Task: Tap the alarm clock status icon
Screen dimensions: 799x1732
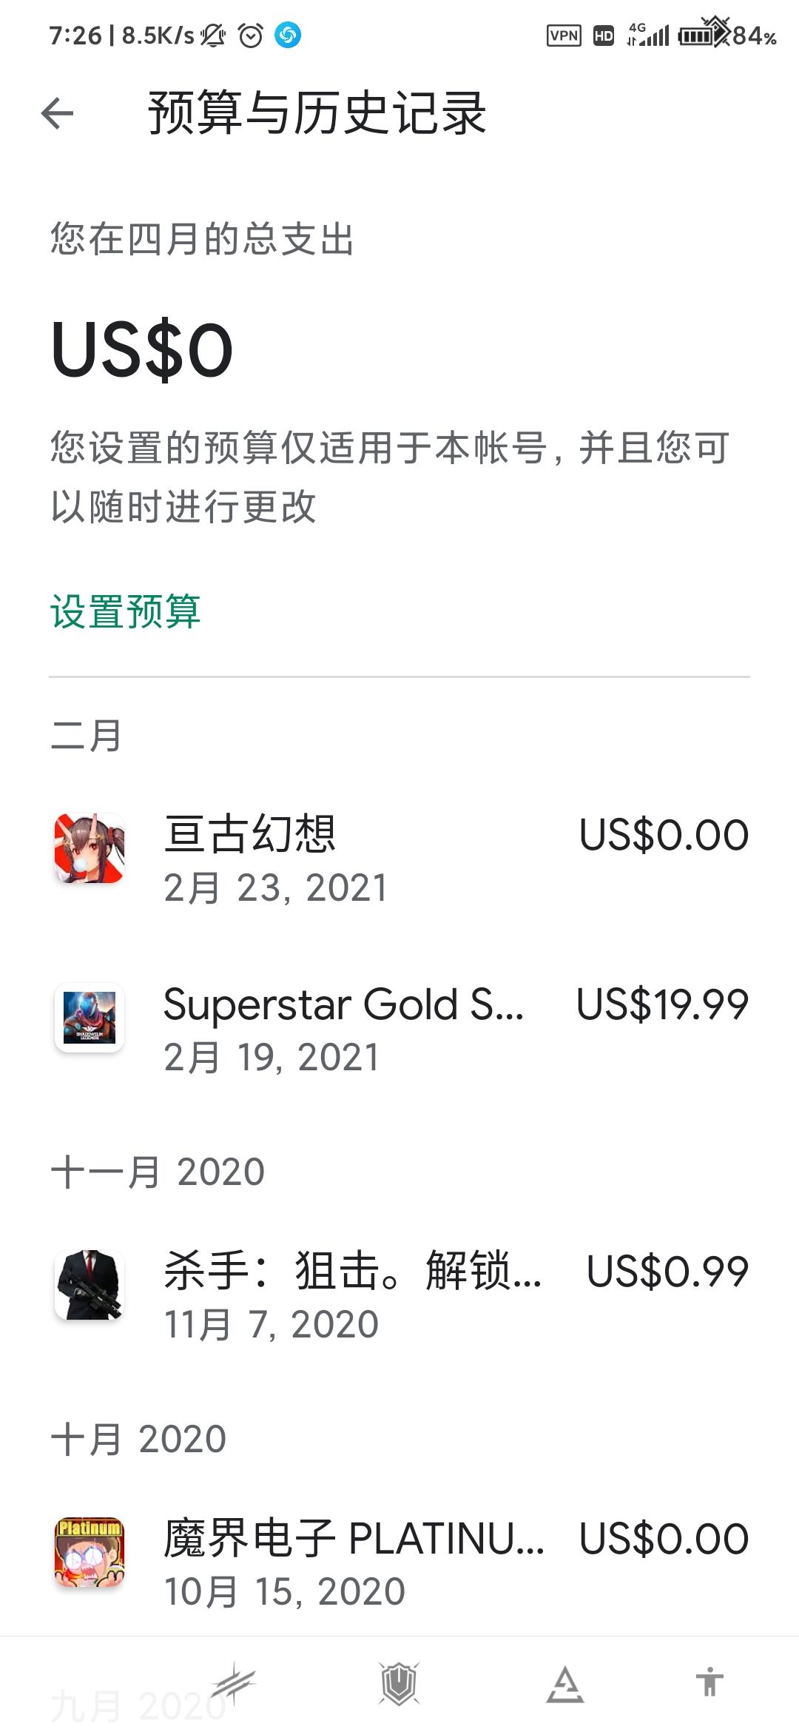Action: 251,35
